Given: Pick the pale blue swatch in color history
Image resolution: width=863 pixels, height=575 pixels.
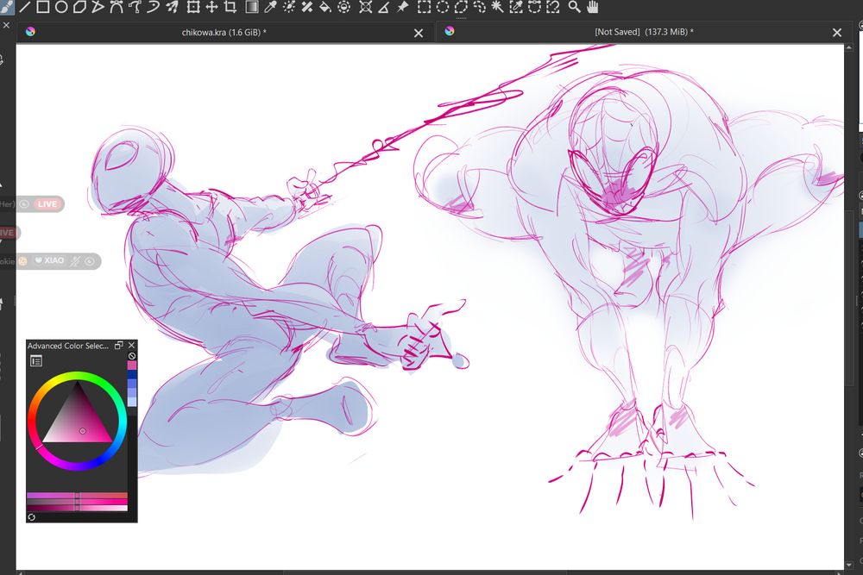Looking at the screenshot, I should 132,402.
